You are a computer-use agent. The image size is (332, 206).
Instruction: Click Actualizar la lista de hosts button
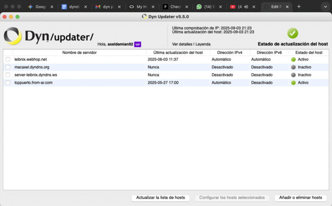(x=160, y=198)
